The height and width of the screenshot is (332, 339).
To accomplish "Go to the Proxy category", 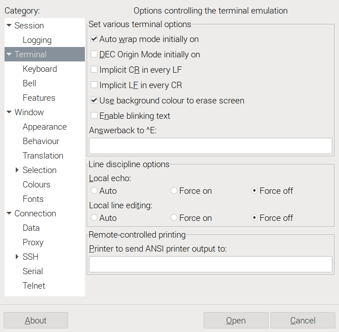I will [x=33, y=243].
